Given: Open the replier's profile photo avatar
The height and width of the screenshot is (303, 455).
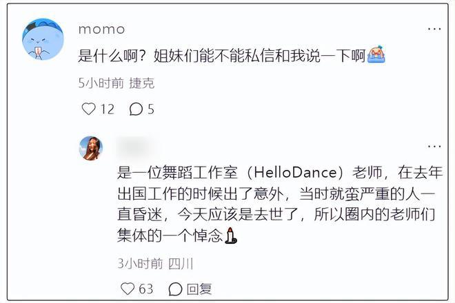Looking at the screenshot, I should pyautogui.click(x=91, y=147).
